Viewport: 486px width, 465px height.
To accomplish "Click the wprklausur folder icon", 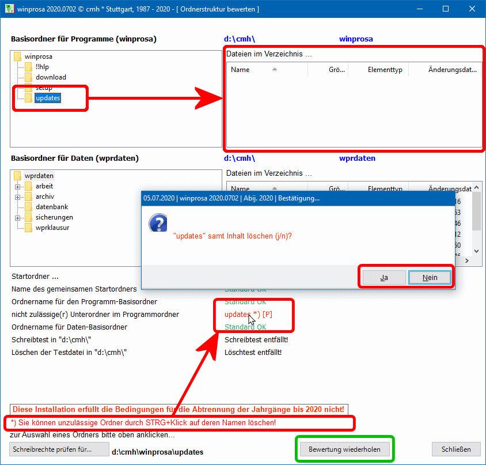I will click(28, 228).
